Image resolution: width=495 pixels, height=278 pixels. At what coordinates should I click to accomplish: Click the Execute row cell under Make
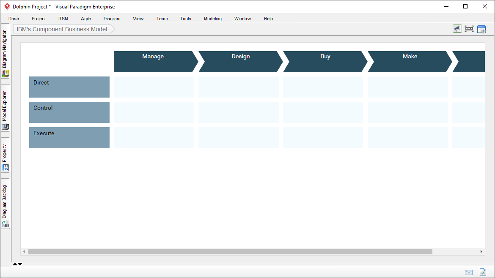[407, 138]
